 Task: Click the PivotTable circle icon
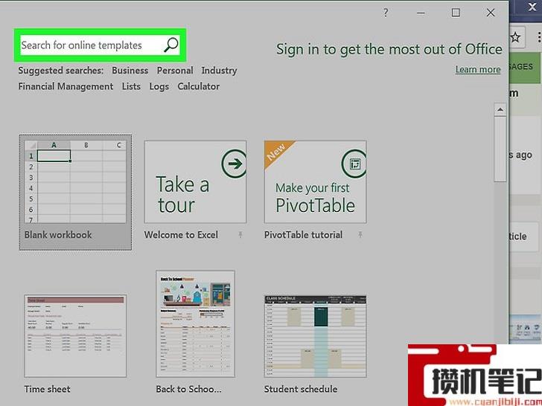click(354, 164)
